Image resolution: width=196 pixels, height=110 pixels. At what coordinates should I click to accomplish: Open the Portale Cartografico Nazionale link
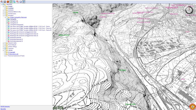point(18,17)
